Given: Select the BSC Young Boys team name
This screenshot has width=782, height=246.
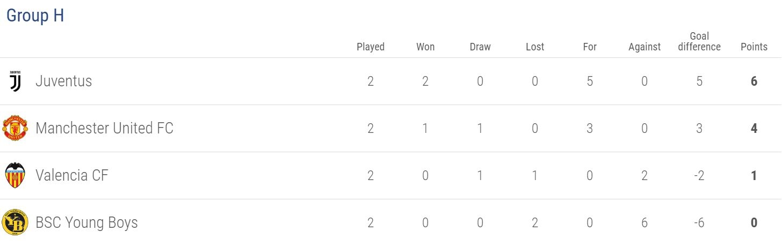Looking at the screenshot, I should coord(86,223).
